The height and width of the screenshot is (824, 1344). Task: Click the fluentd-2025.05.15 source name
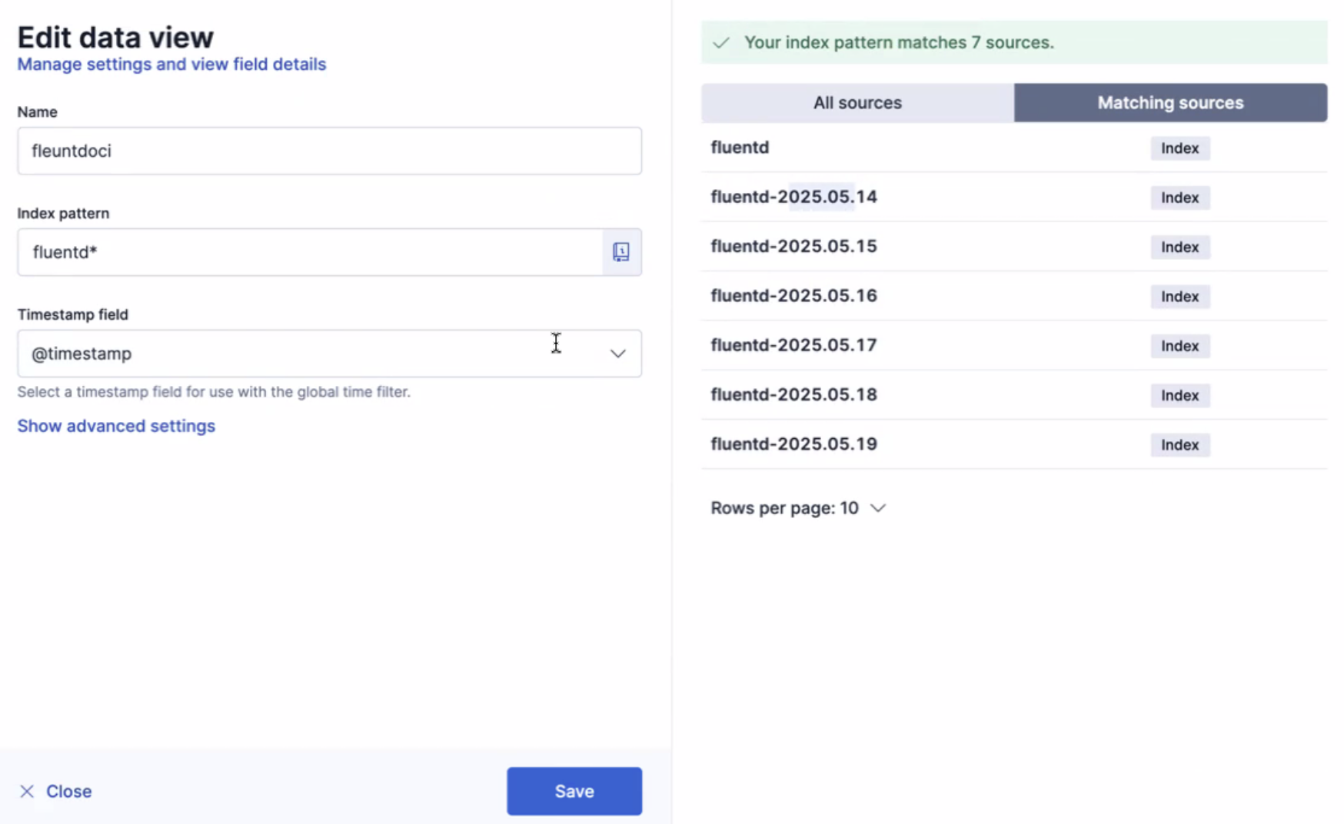click(x=793, y=246)
